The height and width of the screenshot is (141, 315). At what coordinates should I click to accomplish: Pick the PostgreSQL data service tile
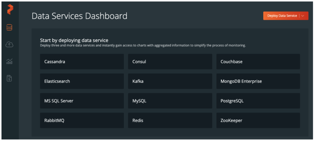[258, 101]
